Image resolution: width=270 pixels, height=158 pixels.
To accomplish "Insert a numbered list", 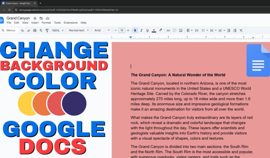I will pyautogui.click(x=220, y=31).
